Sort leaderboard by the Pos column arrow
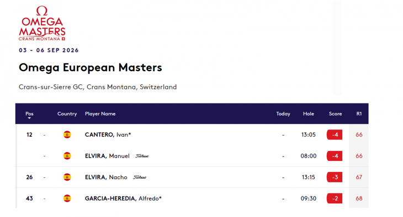This screenshot has height=217, width=403. pyautogui.click(x=29, y=118)
